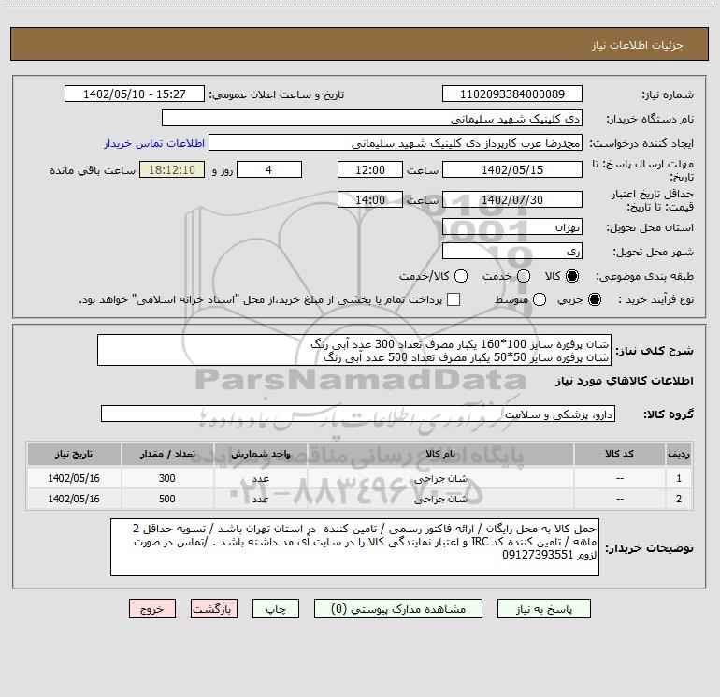Click the announcement date 1402/05/10 field
This screenshot has width=720, height=697.
(x=135, y=94)
